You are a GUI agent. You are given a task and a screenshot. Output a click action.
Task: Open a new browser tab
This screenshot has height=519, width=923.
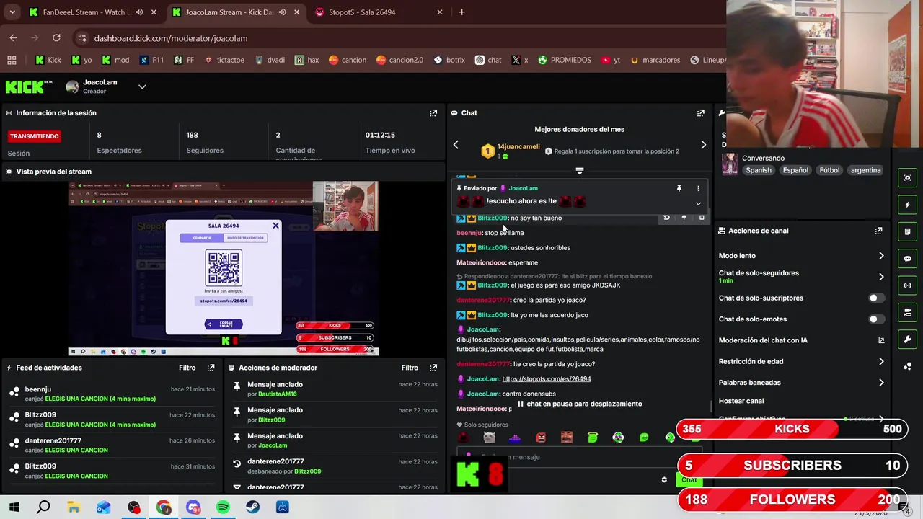click(461, 12)
